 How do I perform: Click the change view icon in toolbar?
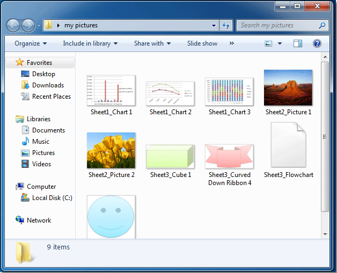269,43
